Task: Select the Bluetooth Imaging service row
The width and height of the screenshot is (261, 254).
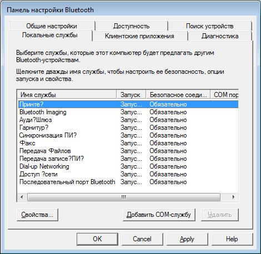Action: (128, 112)
